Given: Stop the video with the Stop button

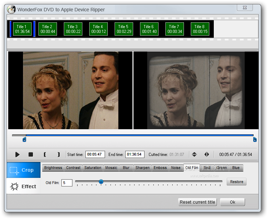Looking at the screenshot, I should (x=31, y=155).
